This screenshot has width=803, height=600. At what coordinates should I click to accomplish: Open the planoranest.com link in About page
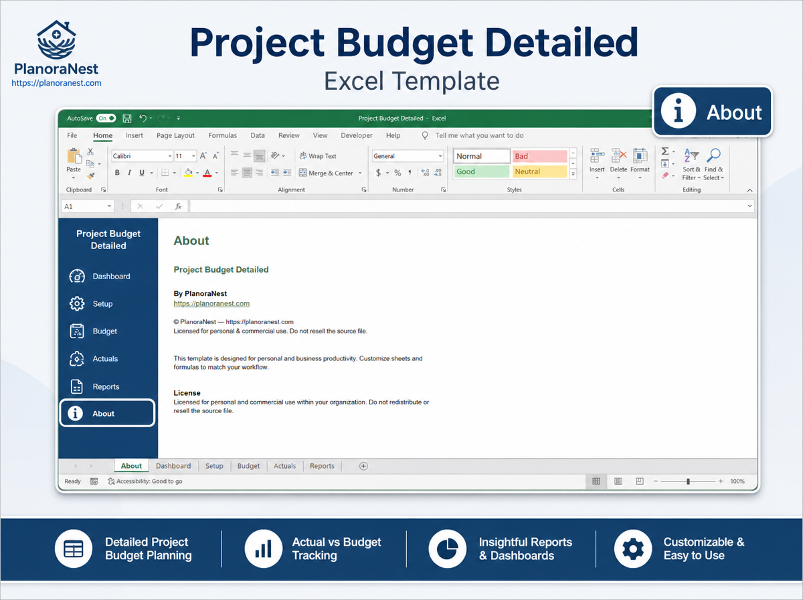[211, 303]
